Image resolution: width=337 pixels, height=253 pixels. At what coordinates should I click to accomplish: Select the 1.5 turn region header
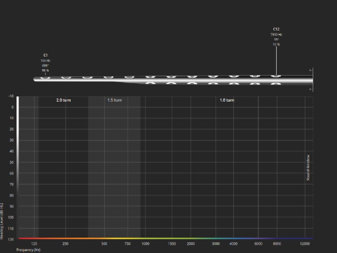[x=115, y=100]
